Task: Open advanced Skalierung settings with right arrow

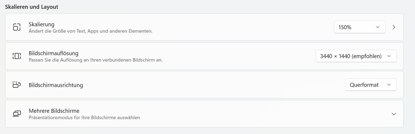Action: [x=394, y=27]
